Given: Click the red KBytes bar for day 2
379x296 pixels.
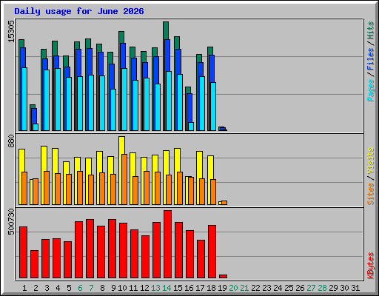Looking at the screenshot, I should click(x=34, y=264).
